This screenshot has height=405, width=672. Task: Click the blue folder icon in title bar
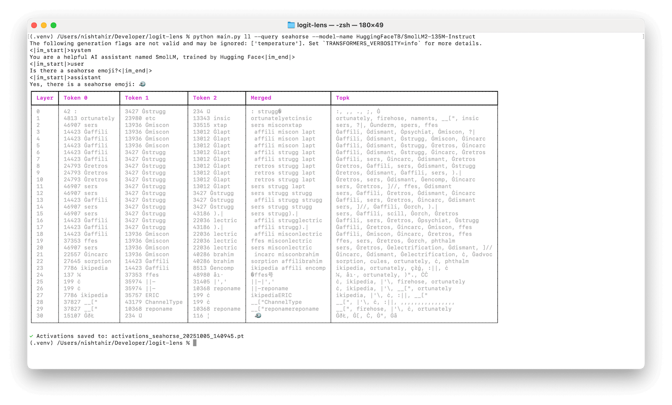click(291, 25)
